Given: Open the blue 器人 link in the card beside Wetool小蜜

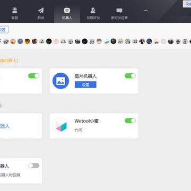Looking at the screenshot, I should pyautogui.click(x=5, y=126).
